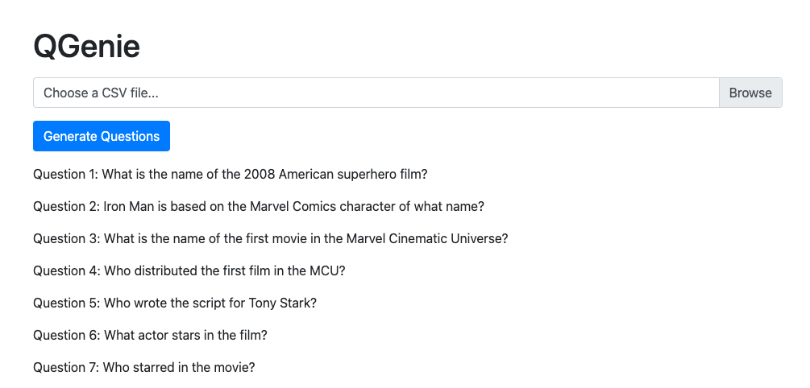Screen dimensions: 810x388
Task: Select Question 4 about film distributor
Action: [189, 270]
